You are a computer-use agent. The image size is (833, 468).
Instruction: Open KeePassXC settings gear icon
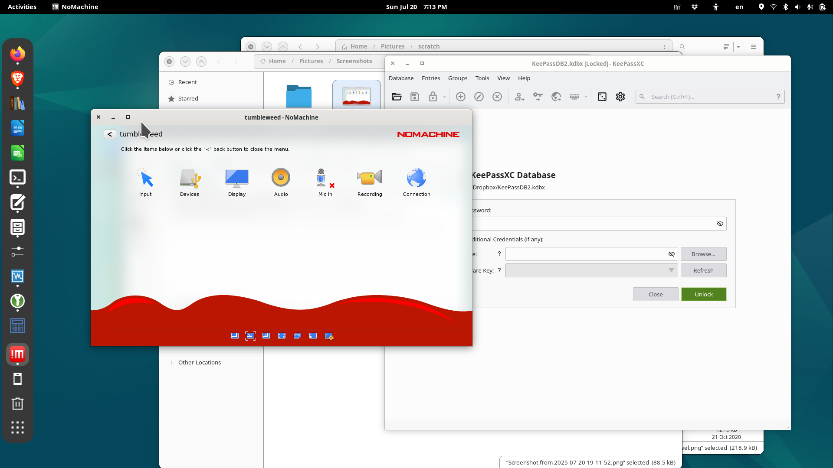click(x=620, y=97)
